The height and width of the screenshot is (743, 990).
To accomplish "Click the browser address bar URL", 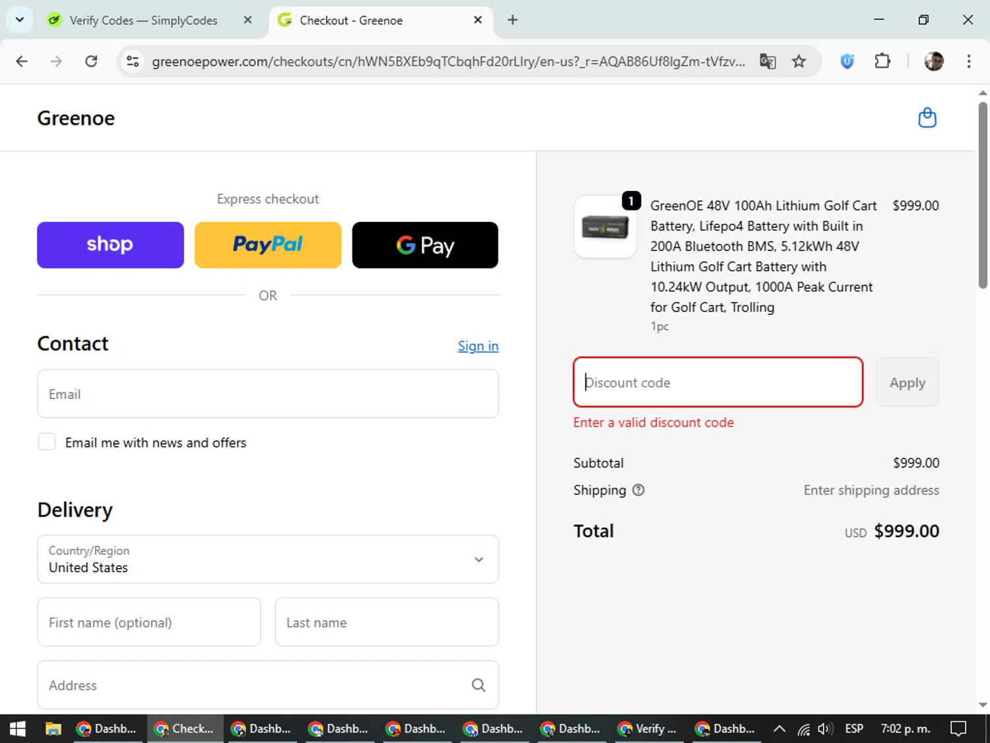I will [448, 61].
